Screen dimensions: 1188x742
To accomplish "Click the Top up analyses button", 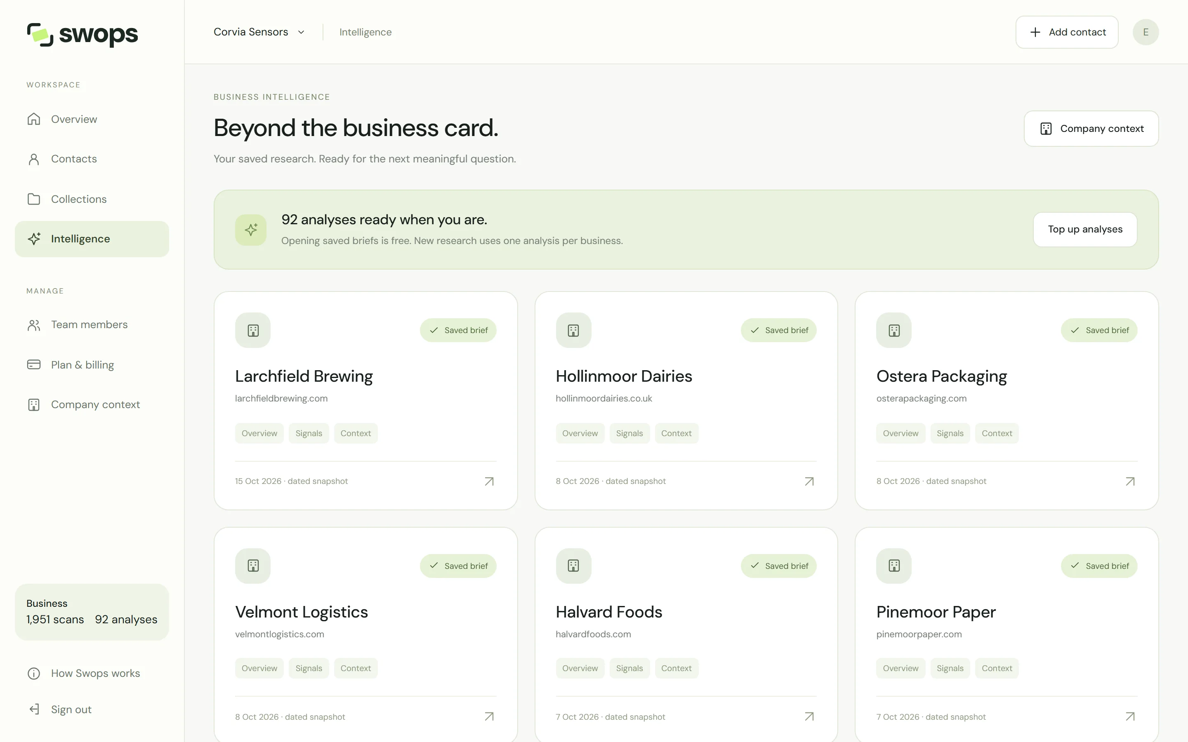I will (1085, 229).
